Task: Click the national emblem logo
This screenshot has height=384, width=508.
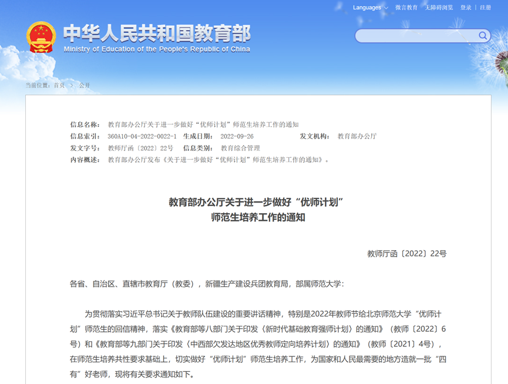Action: click(41, 37)
